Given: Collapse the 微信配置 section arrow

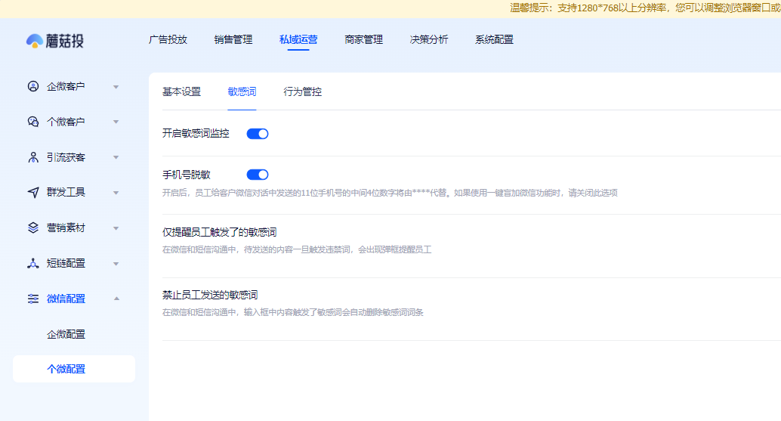Looking at the screenshot, I should (x=116, y=299).
